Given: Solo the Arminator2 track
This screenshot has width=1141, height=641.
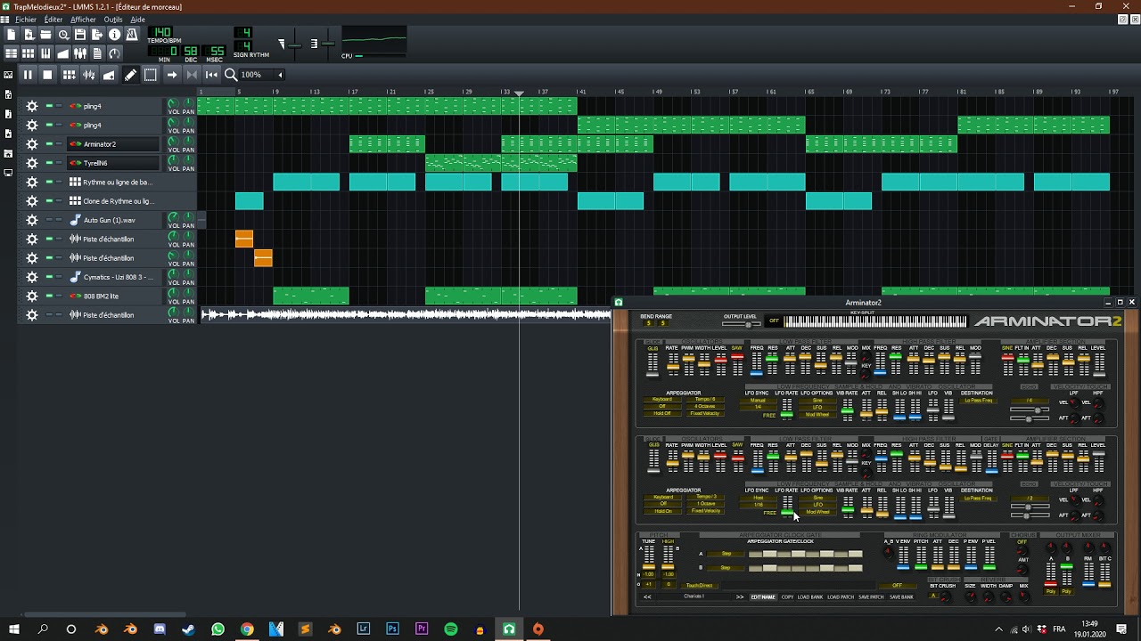Looking at the screenshot, I should 59,144.
